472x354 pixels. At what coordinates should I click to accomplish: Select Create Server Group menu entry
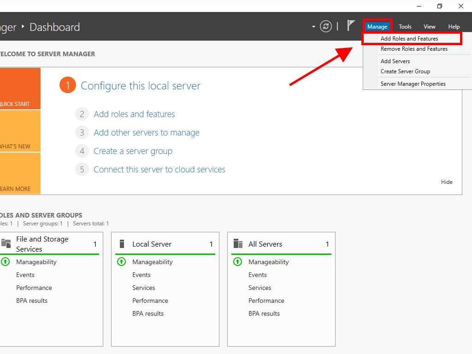[417, 71]
